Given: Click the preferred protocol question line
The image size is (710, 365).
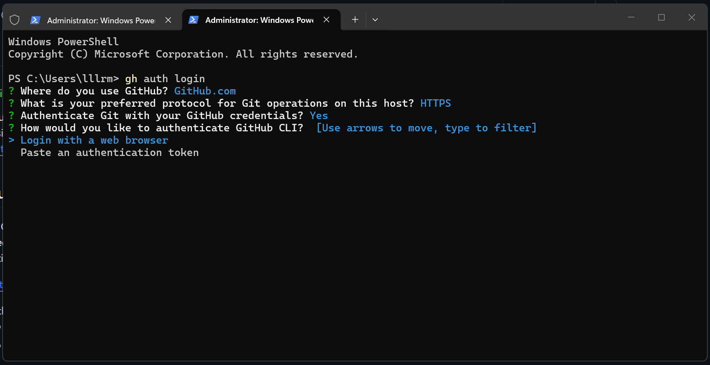Looking at the screenshot, I should (217, 103).
